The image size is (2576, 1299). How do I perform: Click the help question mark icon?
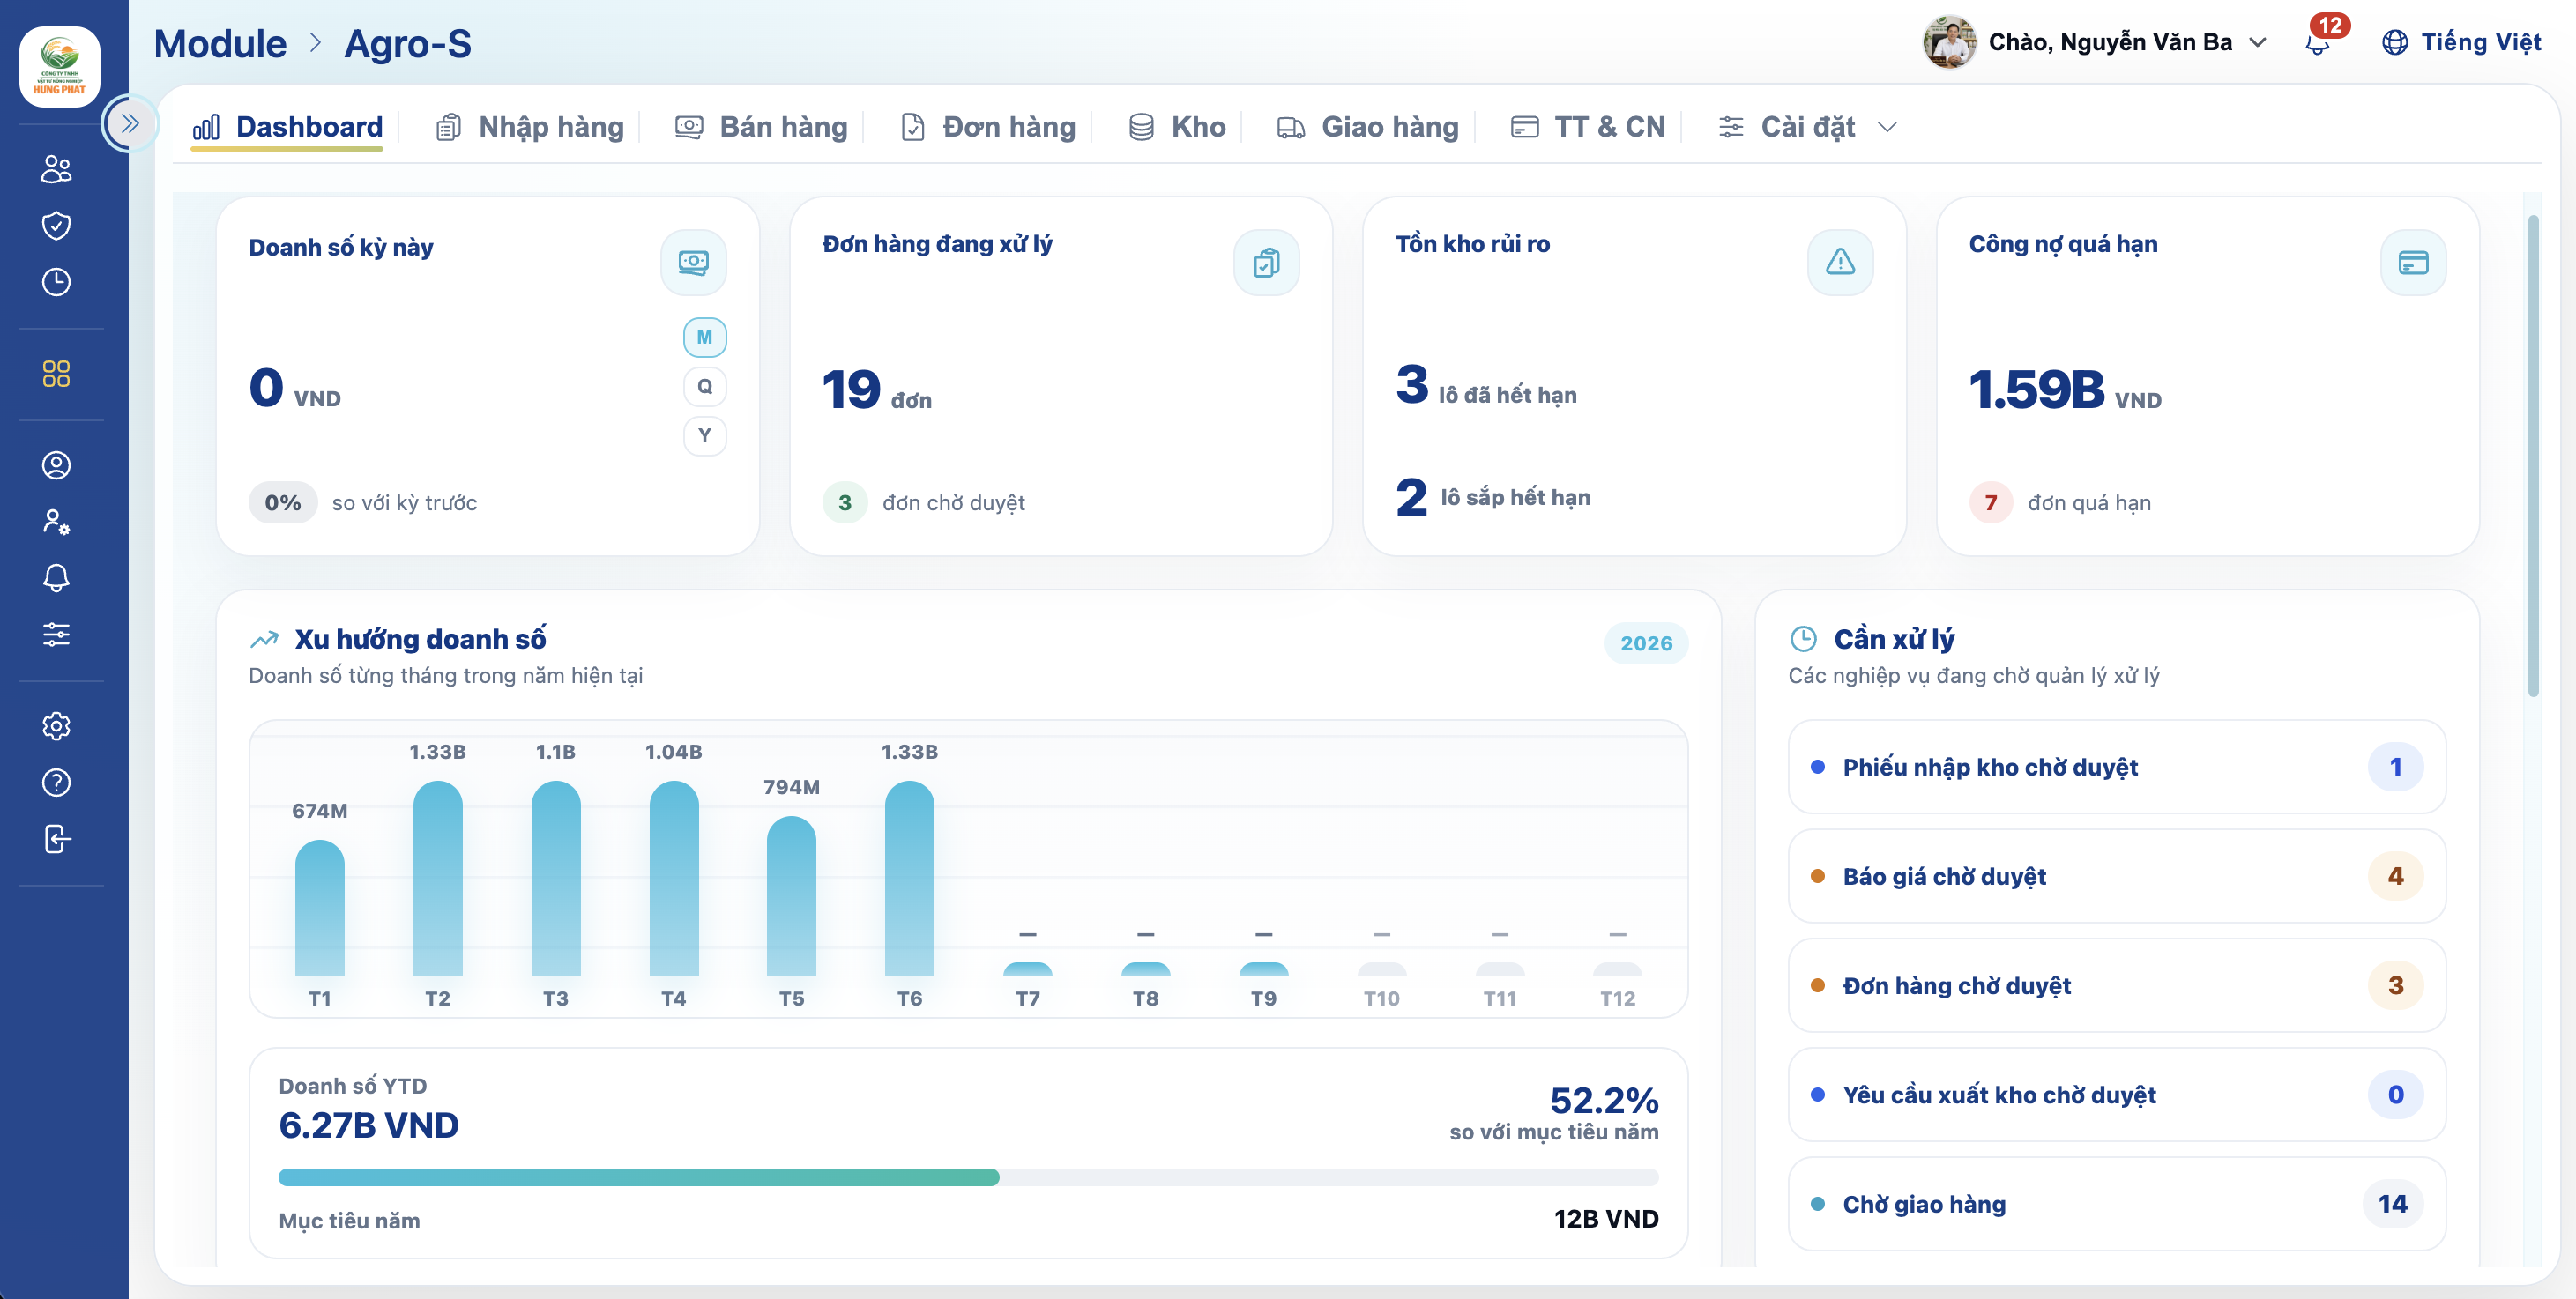(x=56, y=782)
